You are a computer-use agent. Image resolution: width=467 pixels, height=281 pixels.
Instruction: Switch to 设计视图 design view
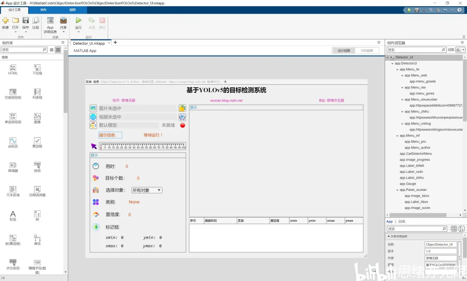point(344,51)
